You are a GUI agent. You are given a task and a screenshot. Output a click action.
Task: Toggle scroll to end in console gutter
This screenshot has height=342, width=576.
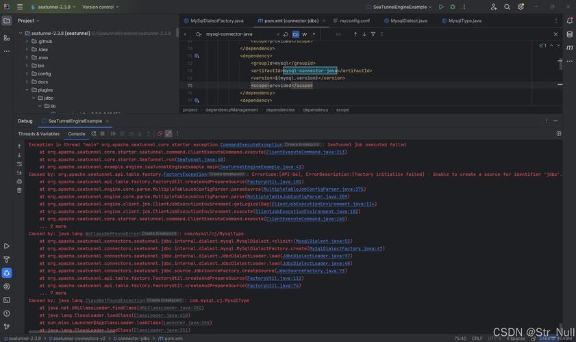19,173
